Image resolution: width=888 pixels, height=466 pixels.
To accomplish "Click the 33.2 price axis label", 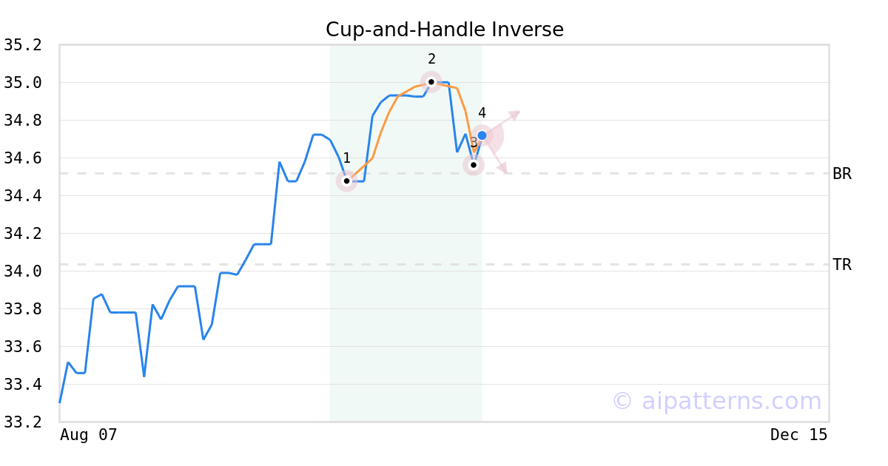I will 23,422.
